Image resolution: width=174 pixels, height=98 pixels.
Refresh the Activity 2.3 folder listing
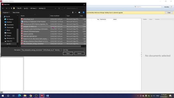click(x=59, y=8)
